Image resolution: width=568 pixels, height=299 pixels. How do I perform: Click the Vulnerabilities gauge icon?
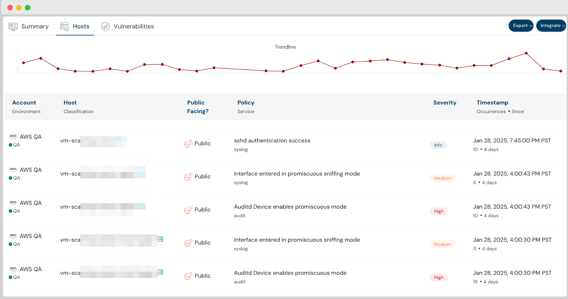[x=105, y=26]
